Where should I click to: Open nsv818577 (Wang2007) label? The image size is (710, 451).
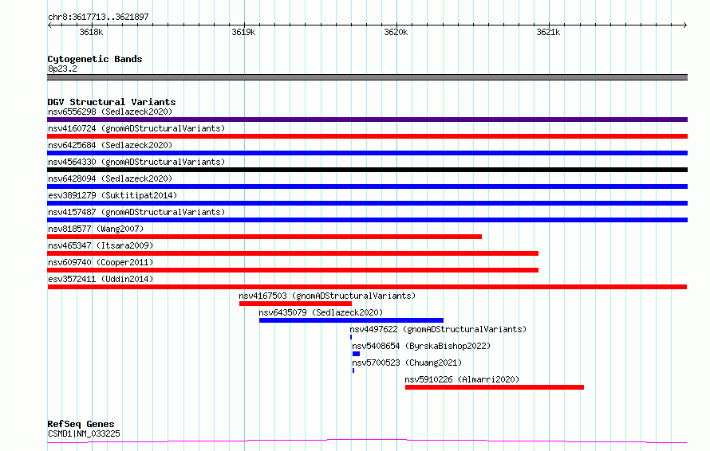(x=96, y=229)
